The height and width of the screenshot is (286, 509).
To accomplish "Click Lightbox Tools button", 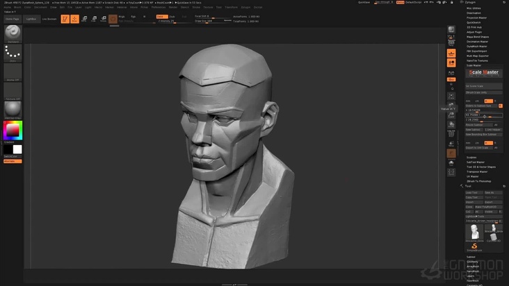I will [x=484, y=217].
